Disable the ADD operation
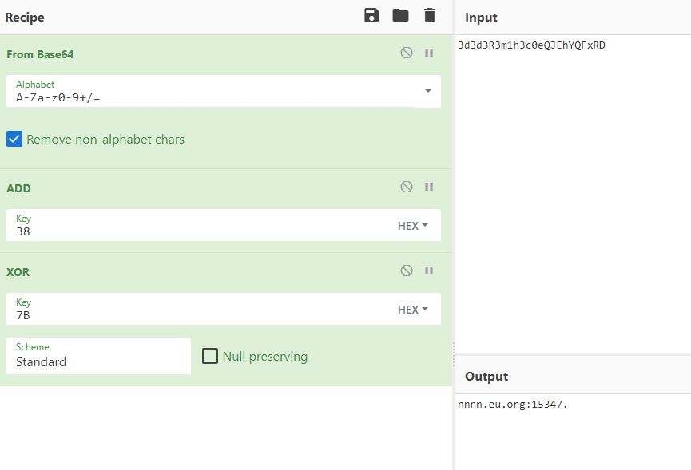This screenshot has width=691, height=470. [x=407, y=187]
